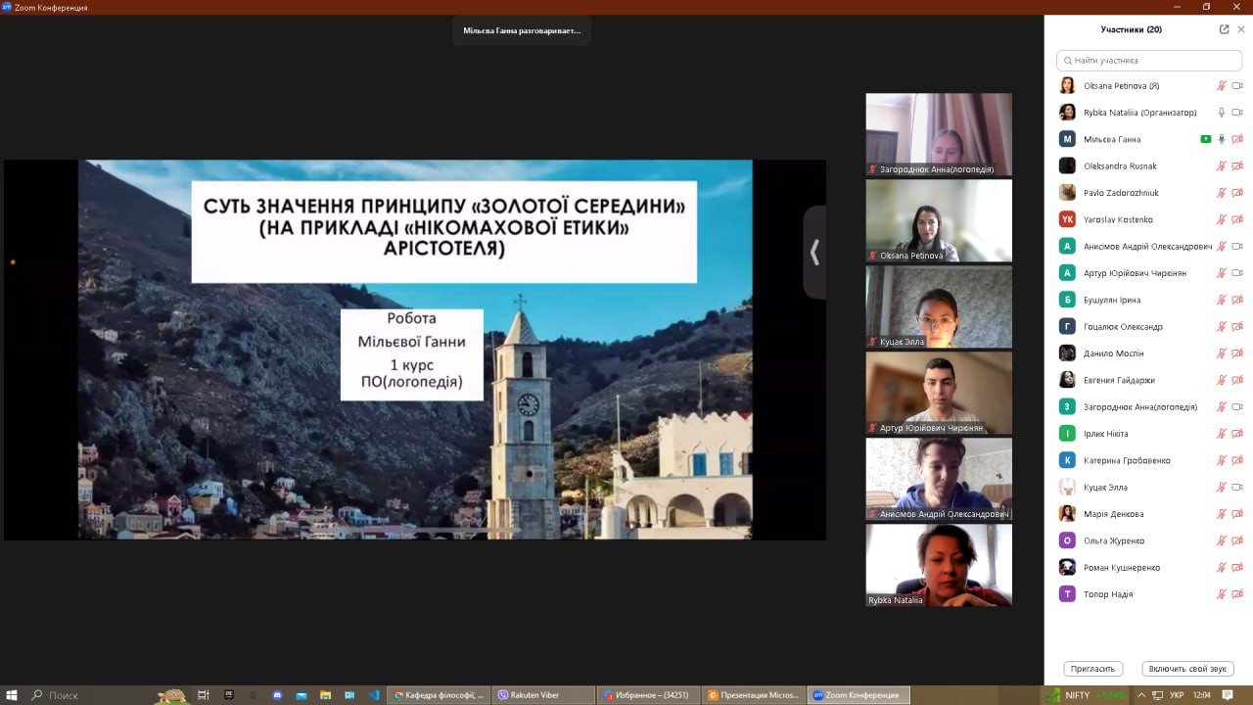Close the participants panel

click(x=1241, y=29)
